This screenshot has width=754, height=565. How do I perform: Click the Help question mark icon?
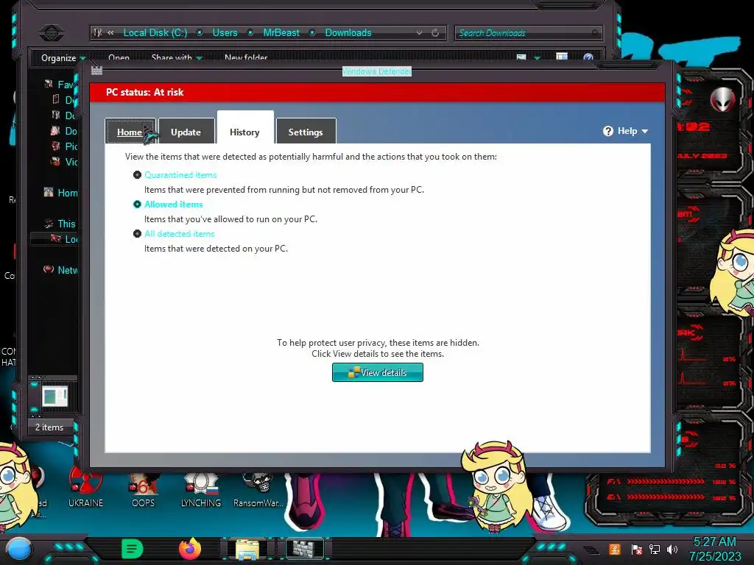tap(607, 131)
